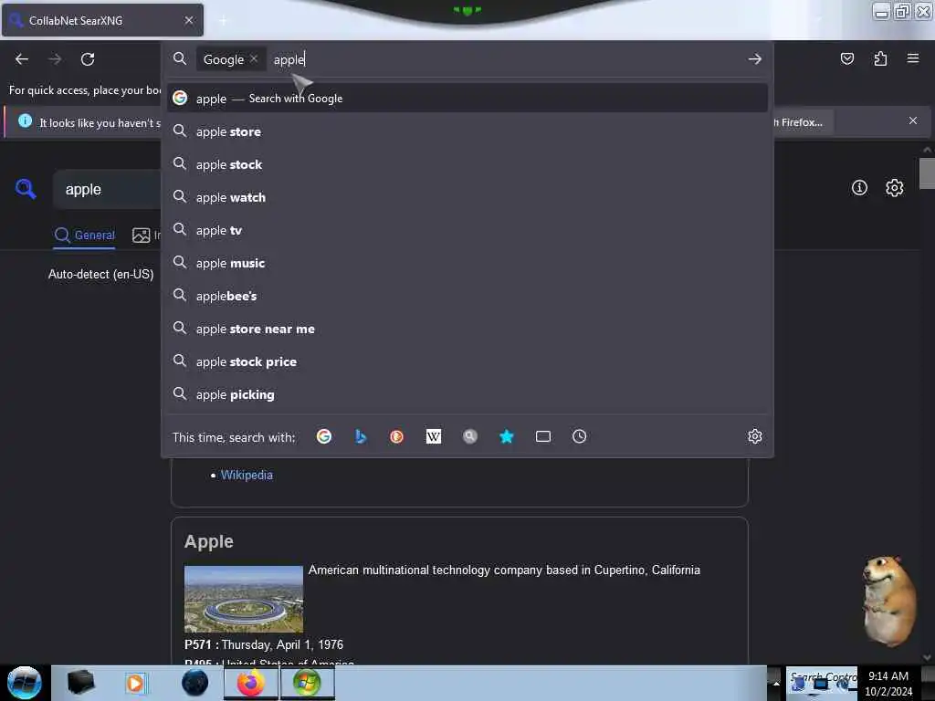The width and height of the screenshot is (935, 701).
Task: Open the Auto-detect (en-US) language dropdown
Action: click(100, 274)
